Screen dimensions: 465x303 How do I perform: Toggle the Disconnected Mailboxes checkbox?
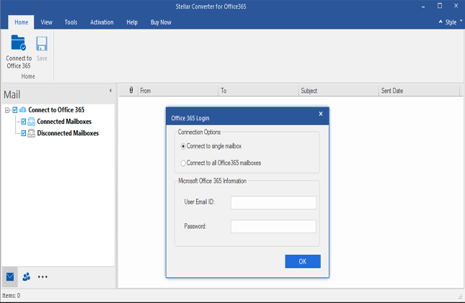coord(23,133)
